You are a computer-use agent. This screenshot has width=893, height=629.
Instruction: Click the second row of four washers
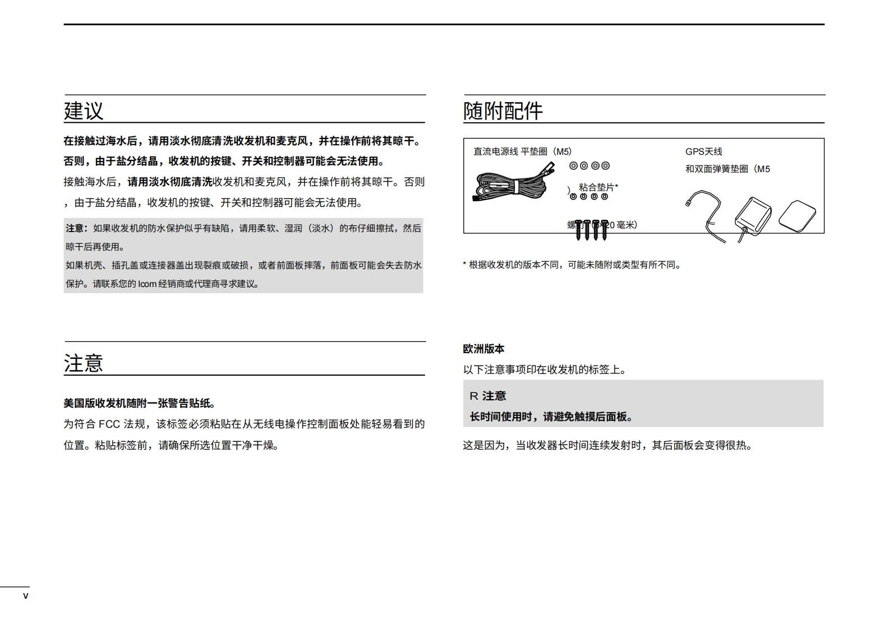588,197
